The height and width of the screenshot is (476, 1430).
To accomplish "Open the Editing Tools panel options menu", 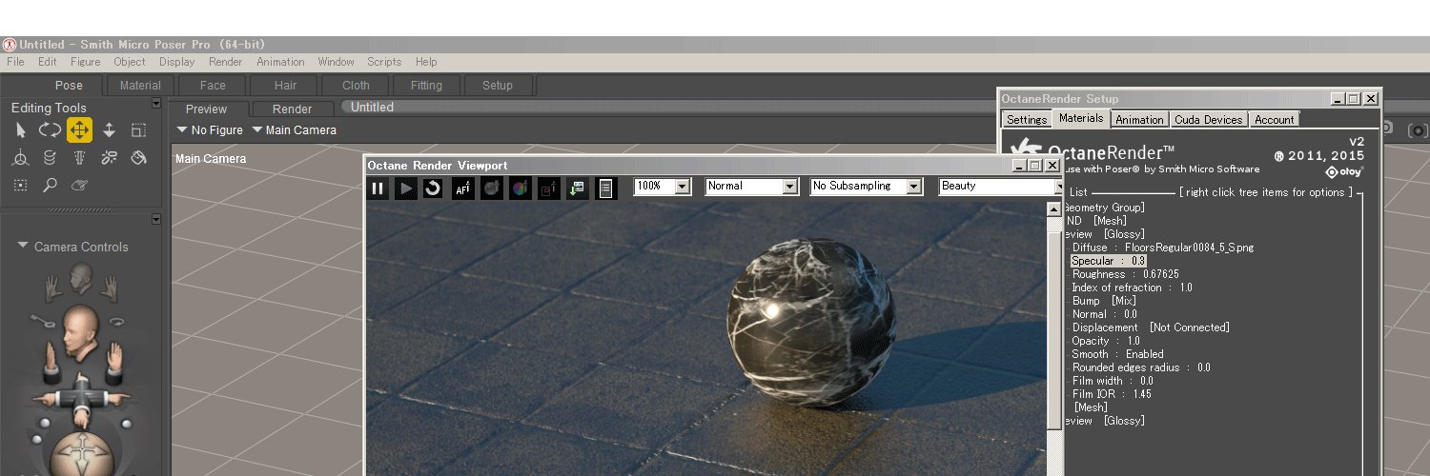I will click(x=156, y=104).
